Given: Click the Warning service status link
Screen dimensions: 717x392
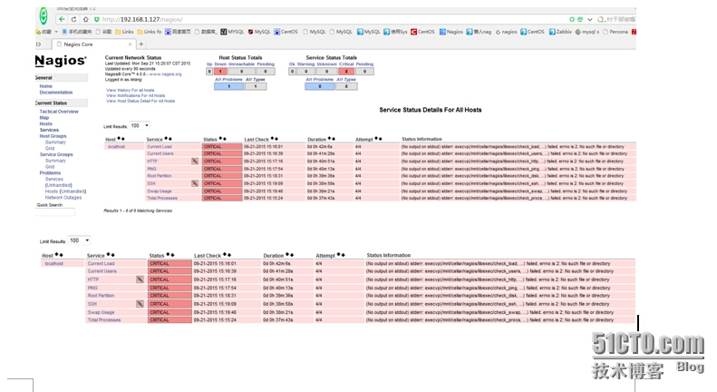Looking at the screenshot, I should pyautogui.click(x=305, y=64).
